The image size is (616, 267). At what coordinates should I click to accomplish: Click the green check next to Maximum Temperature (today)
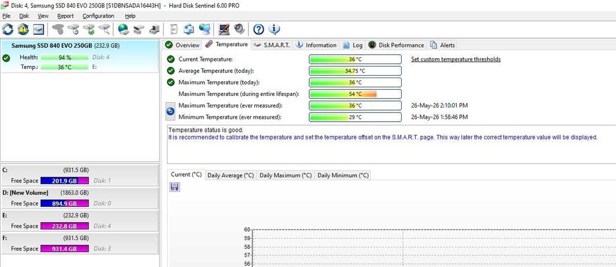(171, 82)
